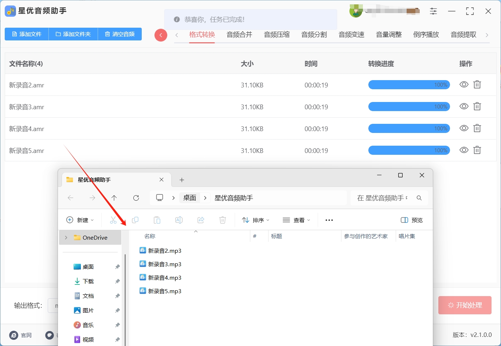The width and height of the screenshot is (501, 346).
Task: Preview 新录音2.amr with the eye icon
Action: pyautogui.click(x=464, y=84)
